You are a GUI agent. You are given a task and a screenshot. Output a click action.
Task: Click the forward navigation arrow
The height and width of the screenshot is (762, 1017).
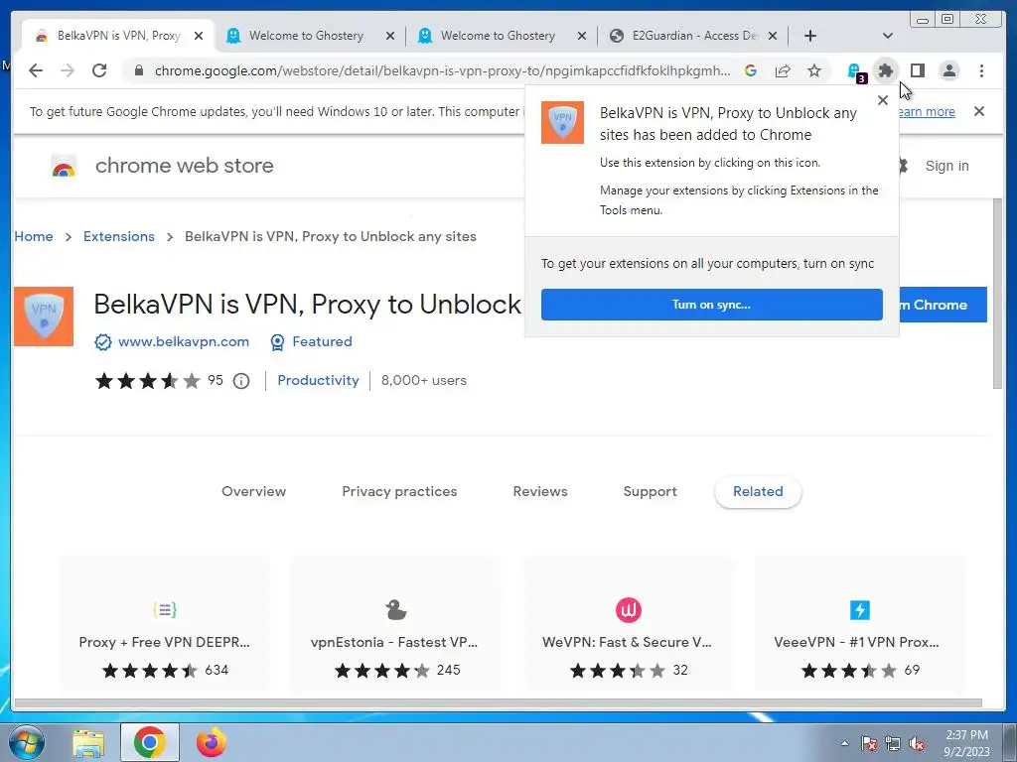68,70
